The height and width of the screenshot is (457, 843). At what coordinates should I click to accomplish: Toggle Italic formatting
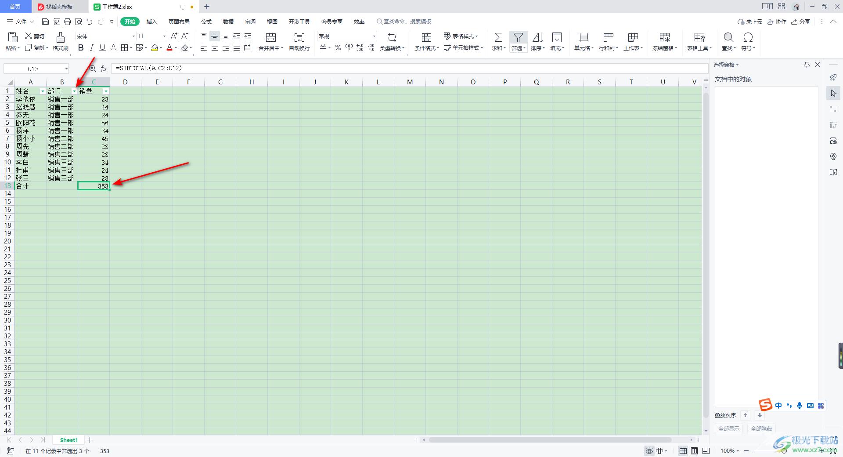(x=92, y=47)
